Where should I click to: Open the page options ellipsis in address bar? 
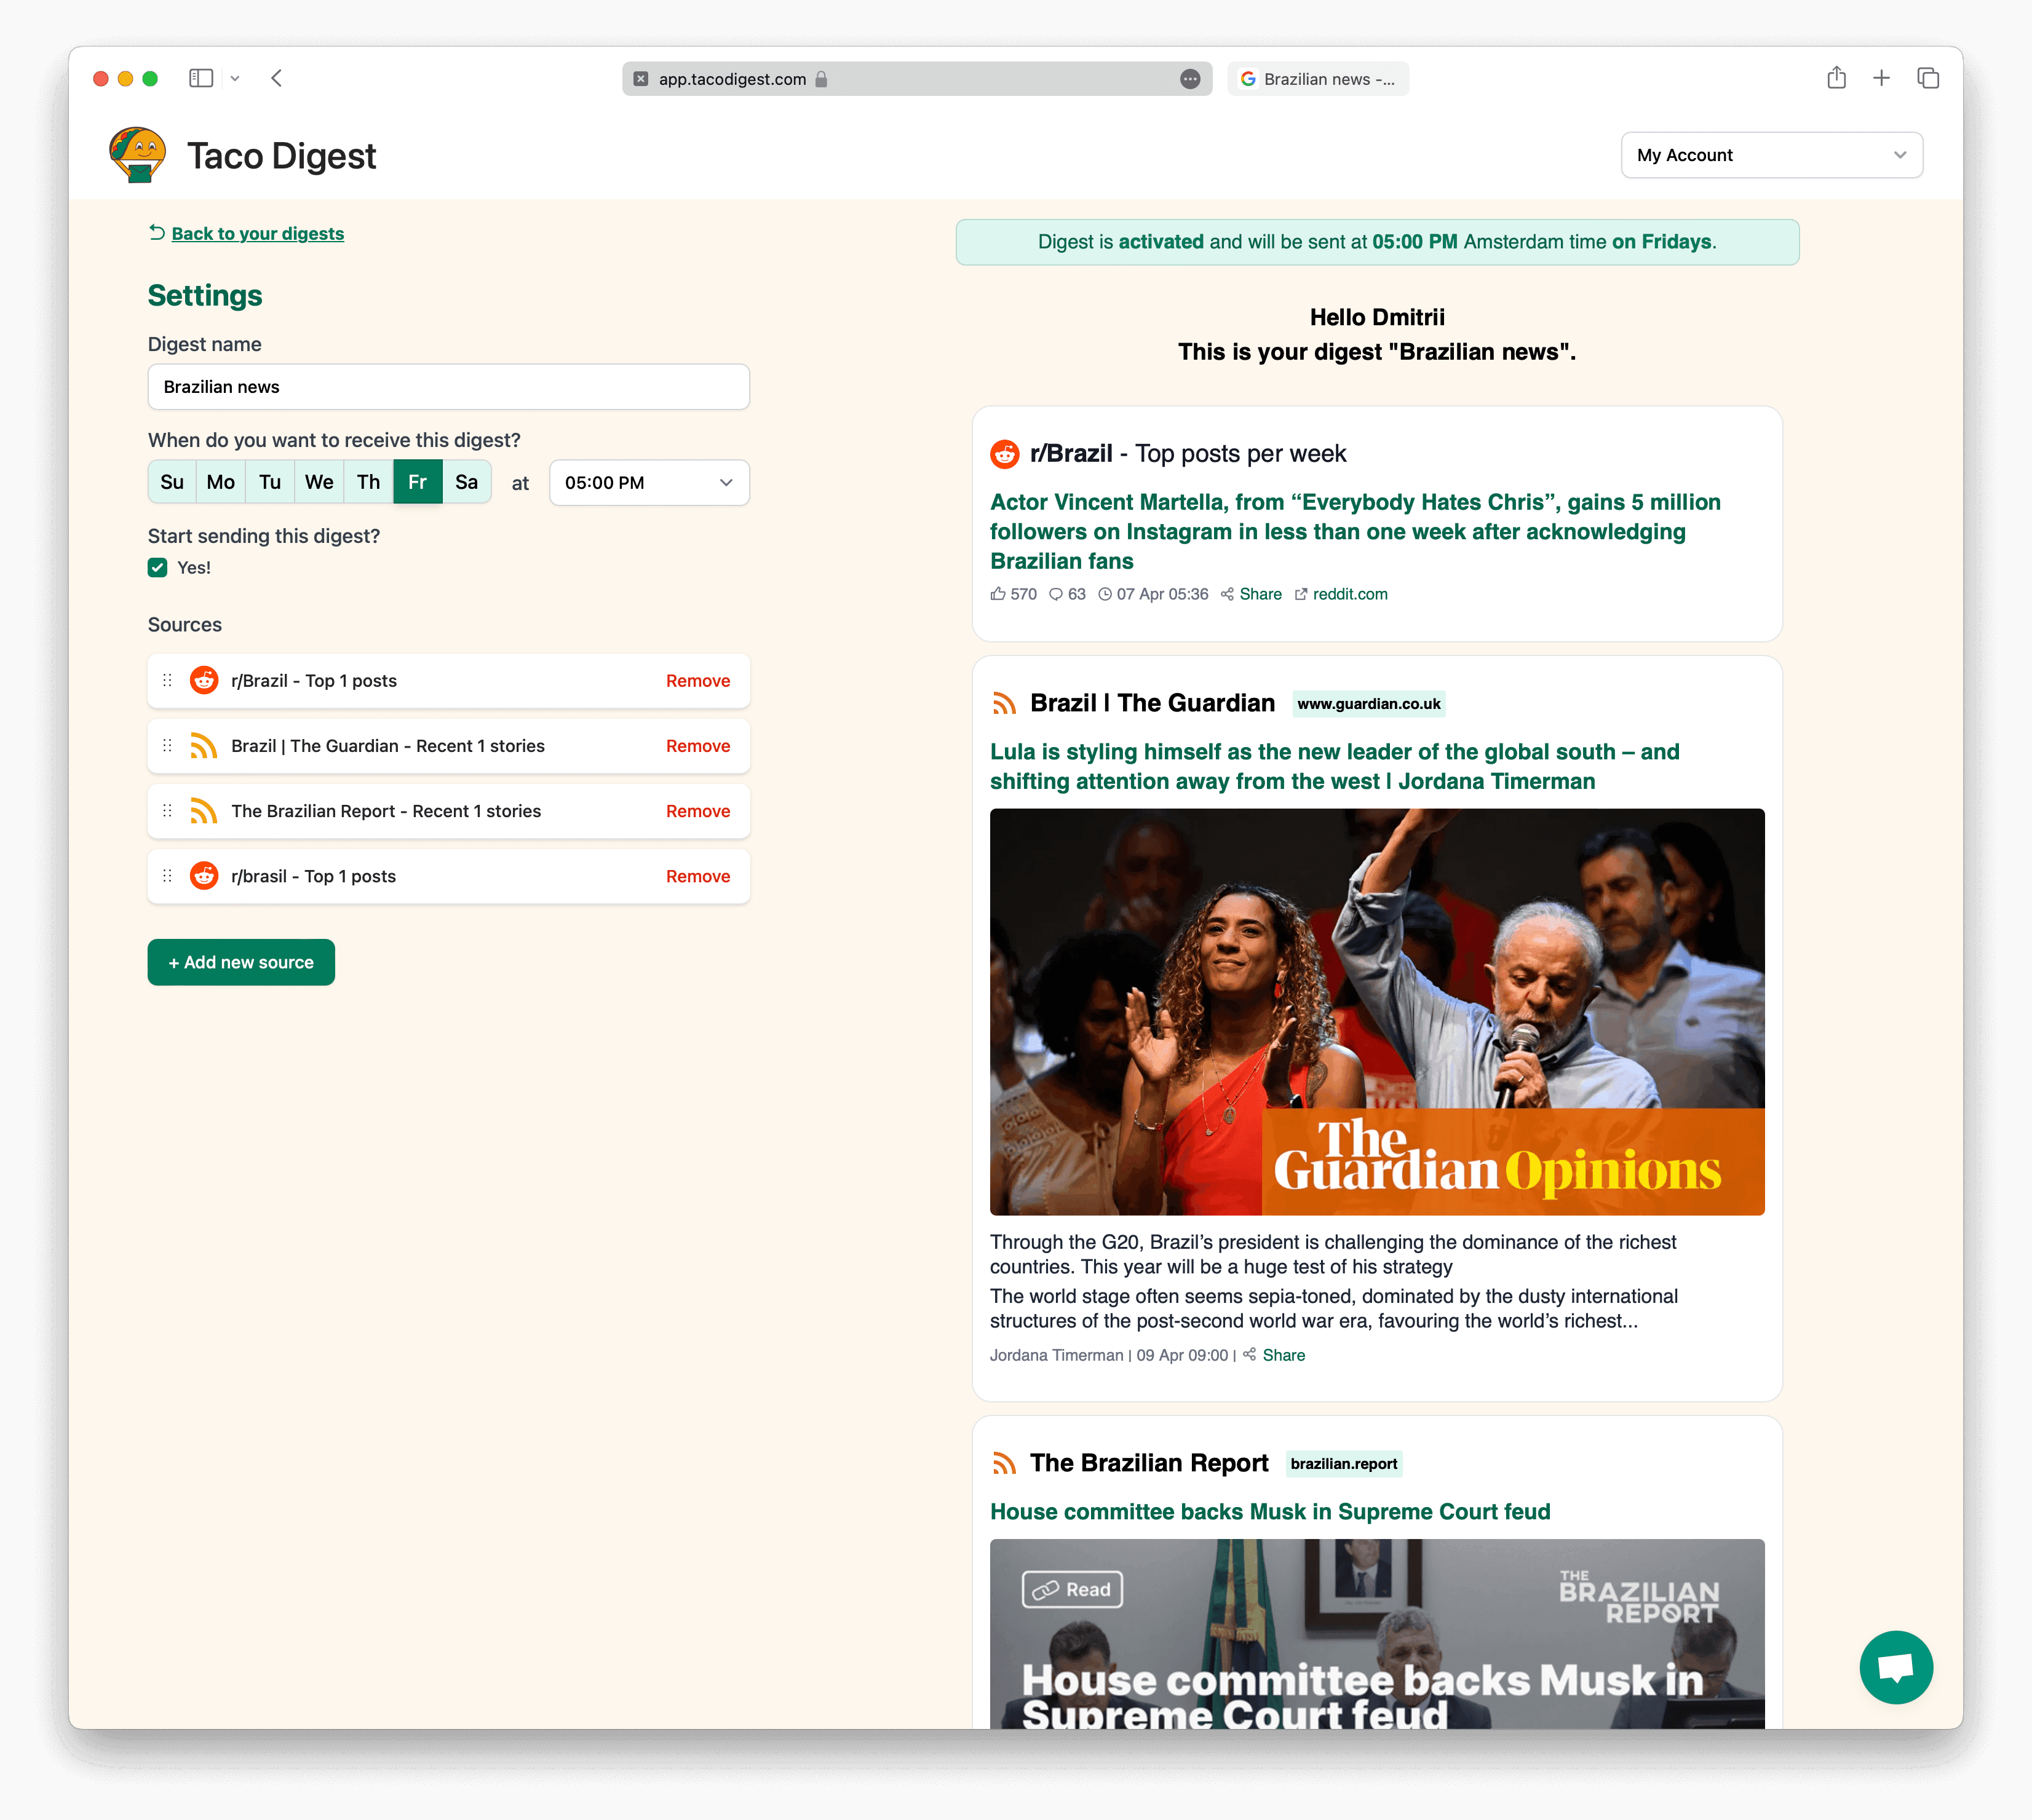point(1190,79)
